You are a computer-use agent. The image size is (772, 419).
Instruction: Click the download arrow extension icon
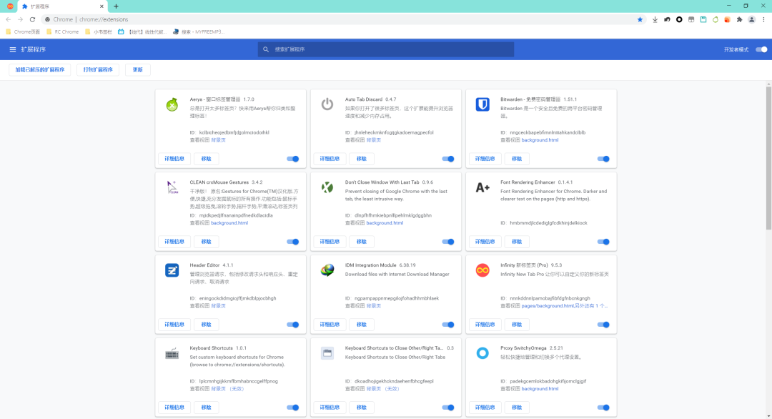pos(655,20)
